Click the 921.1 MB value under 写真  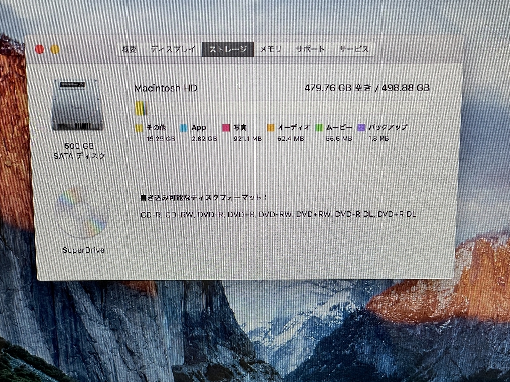(248, 139)
